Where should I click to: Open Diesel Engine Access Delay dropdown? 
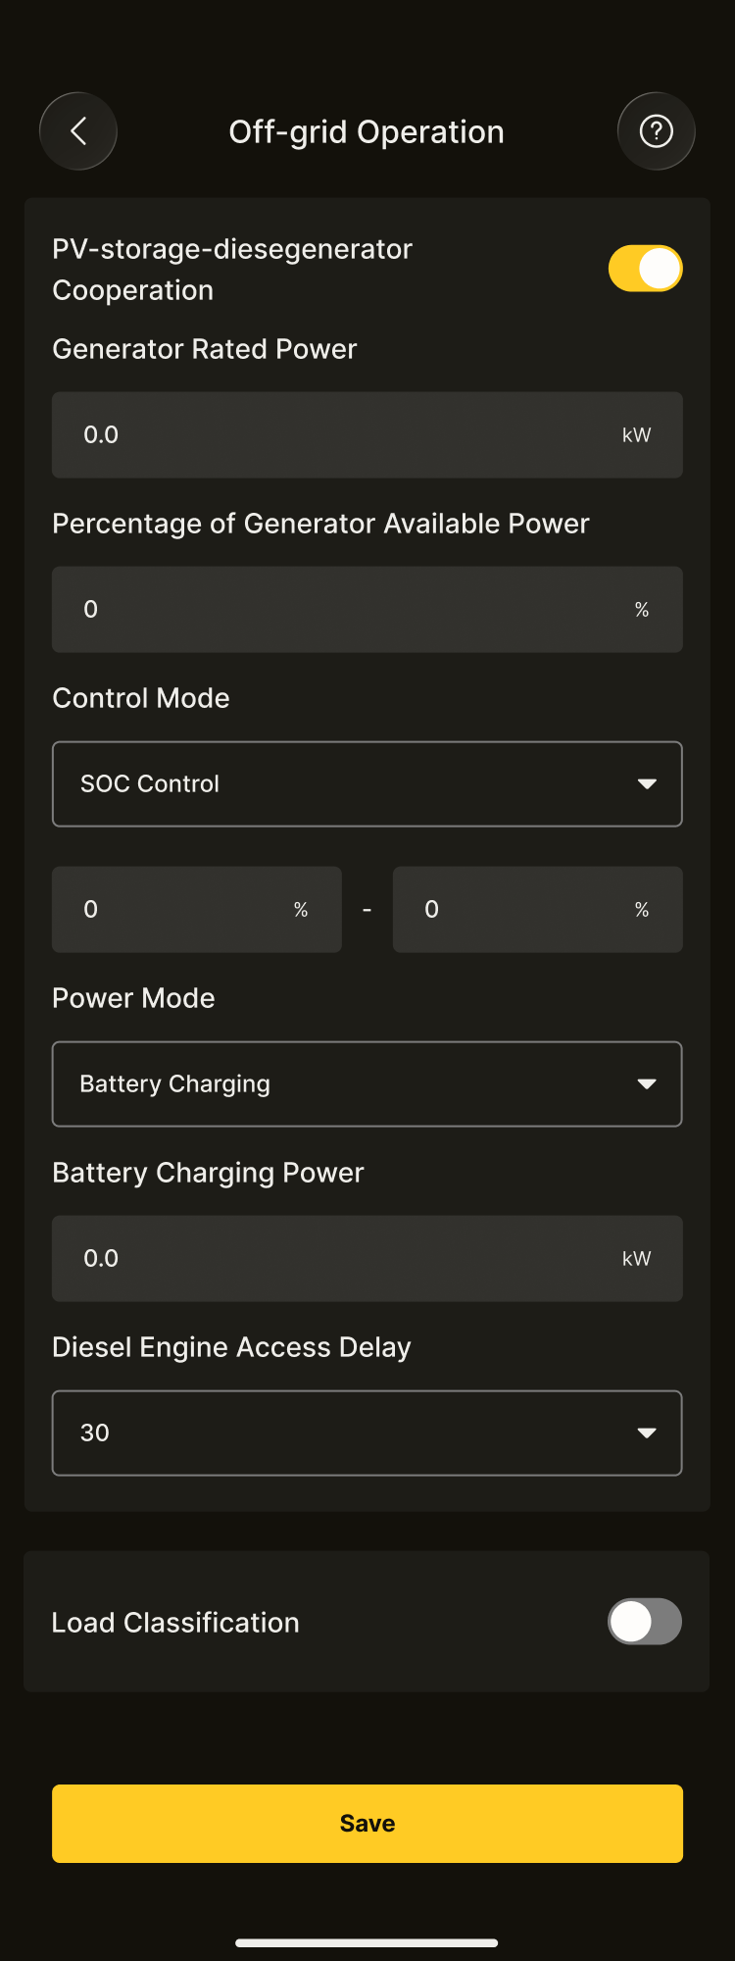coord(367,1433)
